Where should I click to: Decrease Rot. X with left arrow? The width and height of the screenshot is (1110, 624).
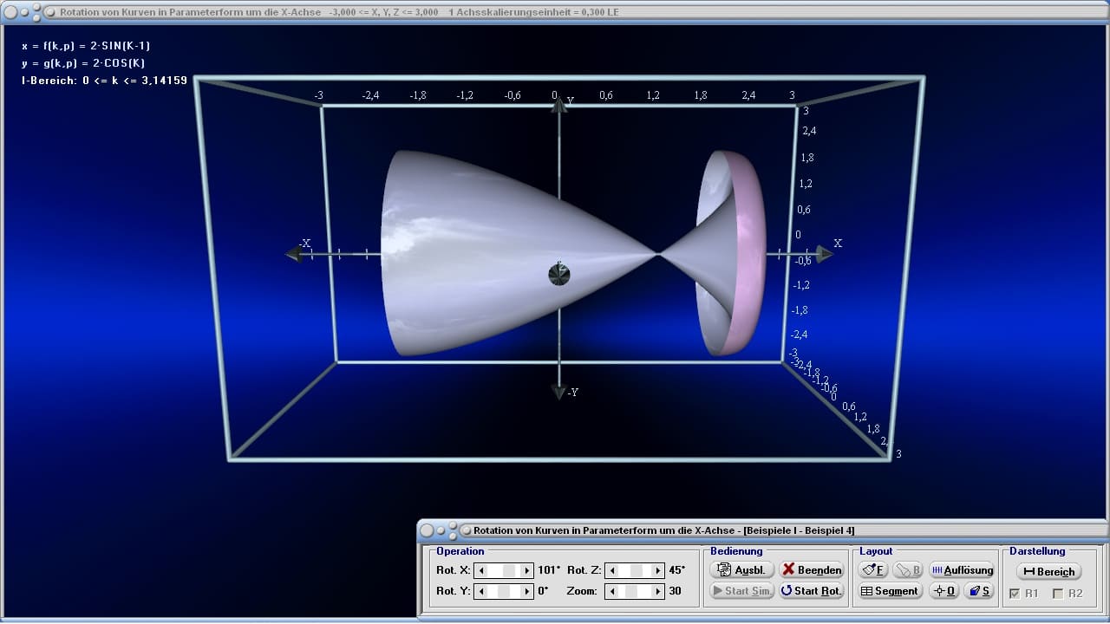481,570
